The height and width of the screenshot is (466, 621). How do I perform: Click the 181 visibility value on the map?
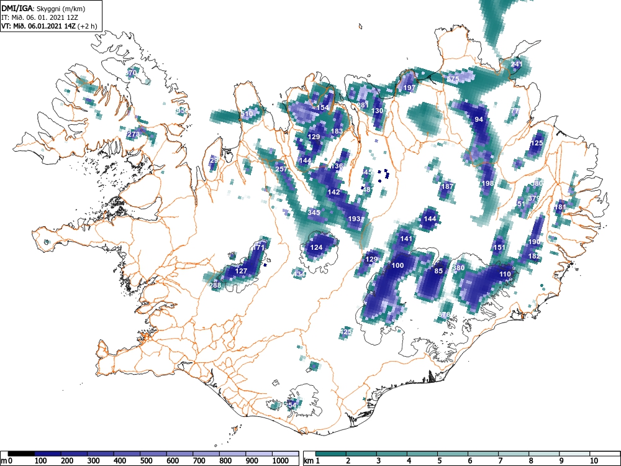560,207
